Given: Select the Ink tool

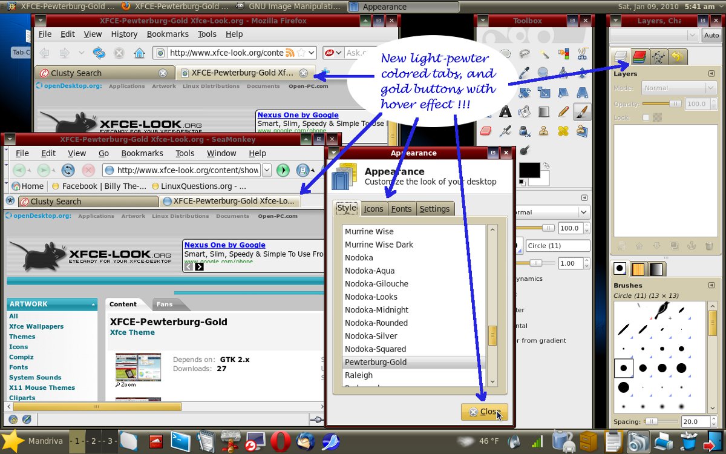Looking at the screenshot, I should (x=525, y=131).
